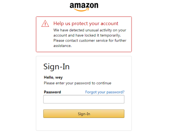Click the word 'assistance.' ending the alert
The width and height of the screenshot is (171, 134).
pos(63,46)
